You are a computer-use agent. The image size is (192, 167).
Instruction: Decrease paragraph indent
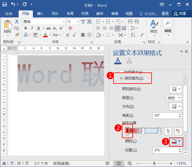coord(130,22)
